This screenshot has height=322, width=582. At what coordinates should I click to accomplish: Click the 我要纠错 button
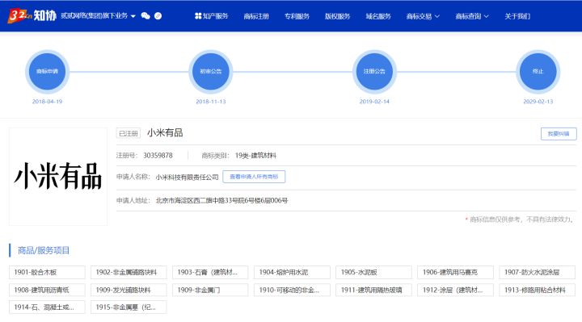[x=559, y=134]
